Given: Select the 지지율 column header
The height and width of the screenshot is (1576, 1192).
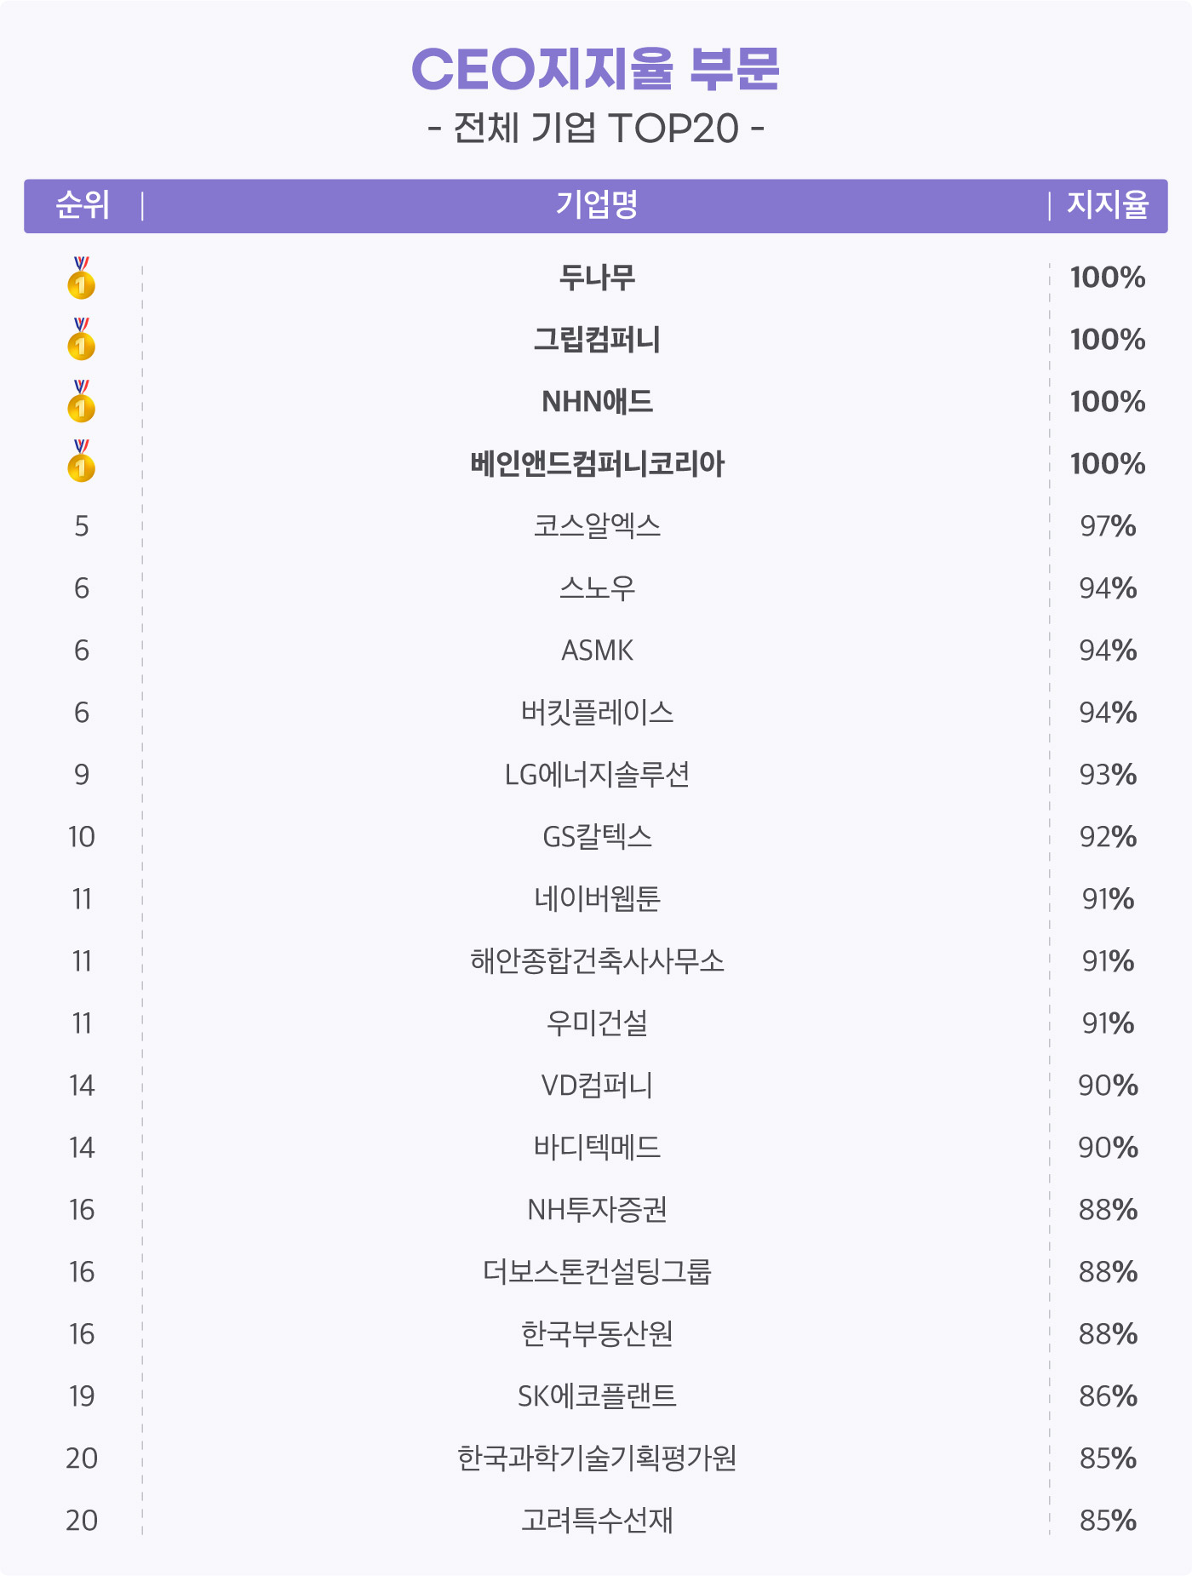Looking at the screenshot, I should (1108, 205).
